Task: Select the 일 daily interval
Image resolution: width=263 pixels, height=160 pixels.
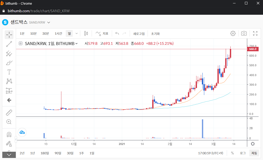Action: tap(69, 34)
